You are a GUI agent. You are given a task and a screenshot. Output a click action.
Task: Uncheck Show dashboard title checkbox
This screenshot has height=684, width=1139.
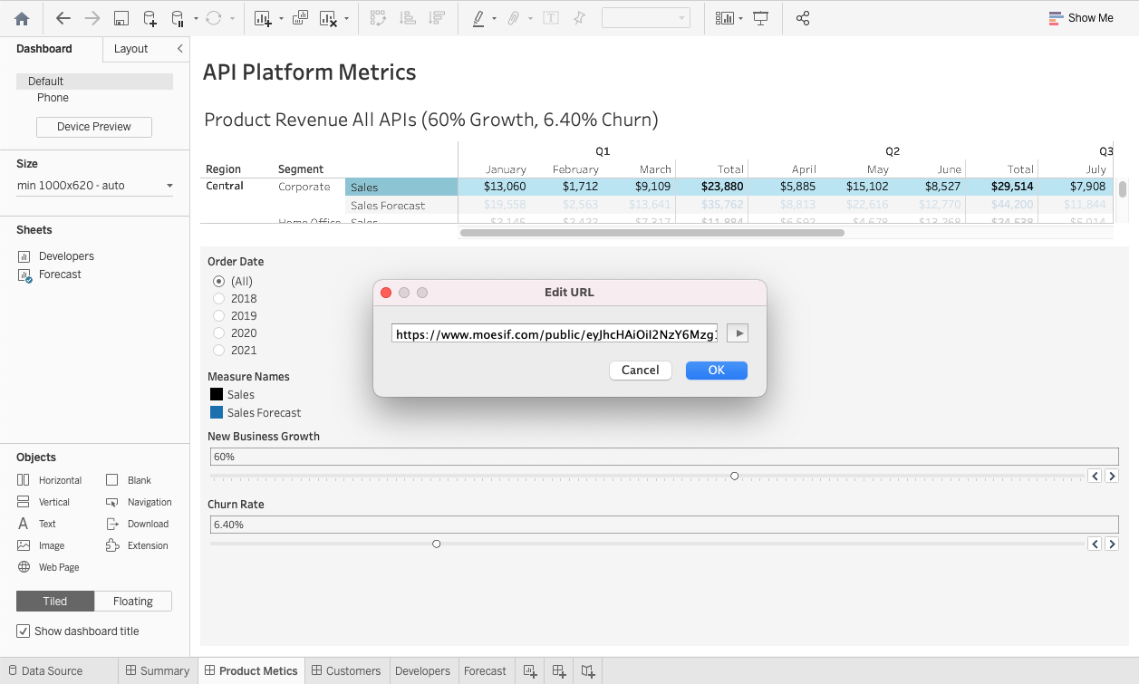click(23, 631)
